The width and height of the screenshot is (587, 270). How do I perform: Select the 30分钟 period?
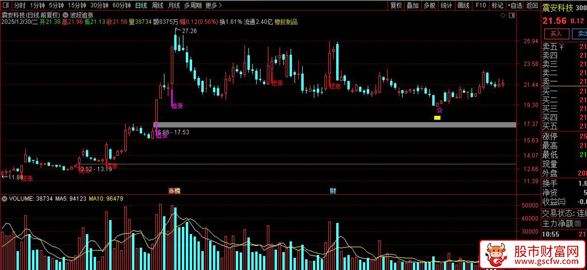tap(100, 5)
